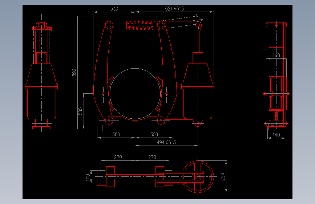This screenshot has width=315, height=204.
Task: Select the vertical 254 diameter dimension
Action: [223, 177]
